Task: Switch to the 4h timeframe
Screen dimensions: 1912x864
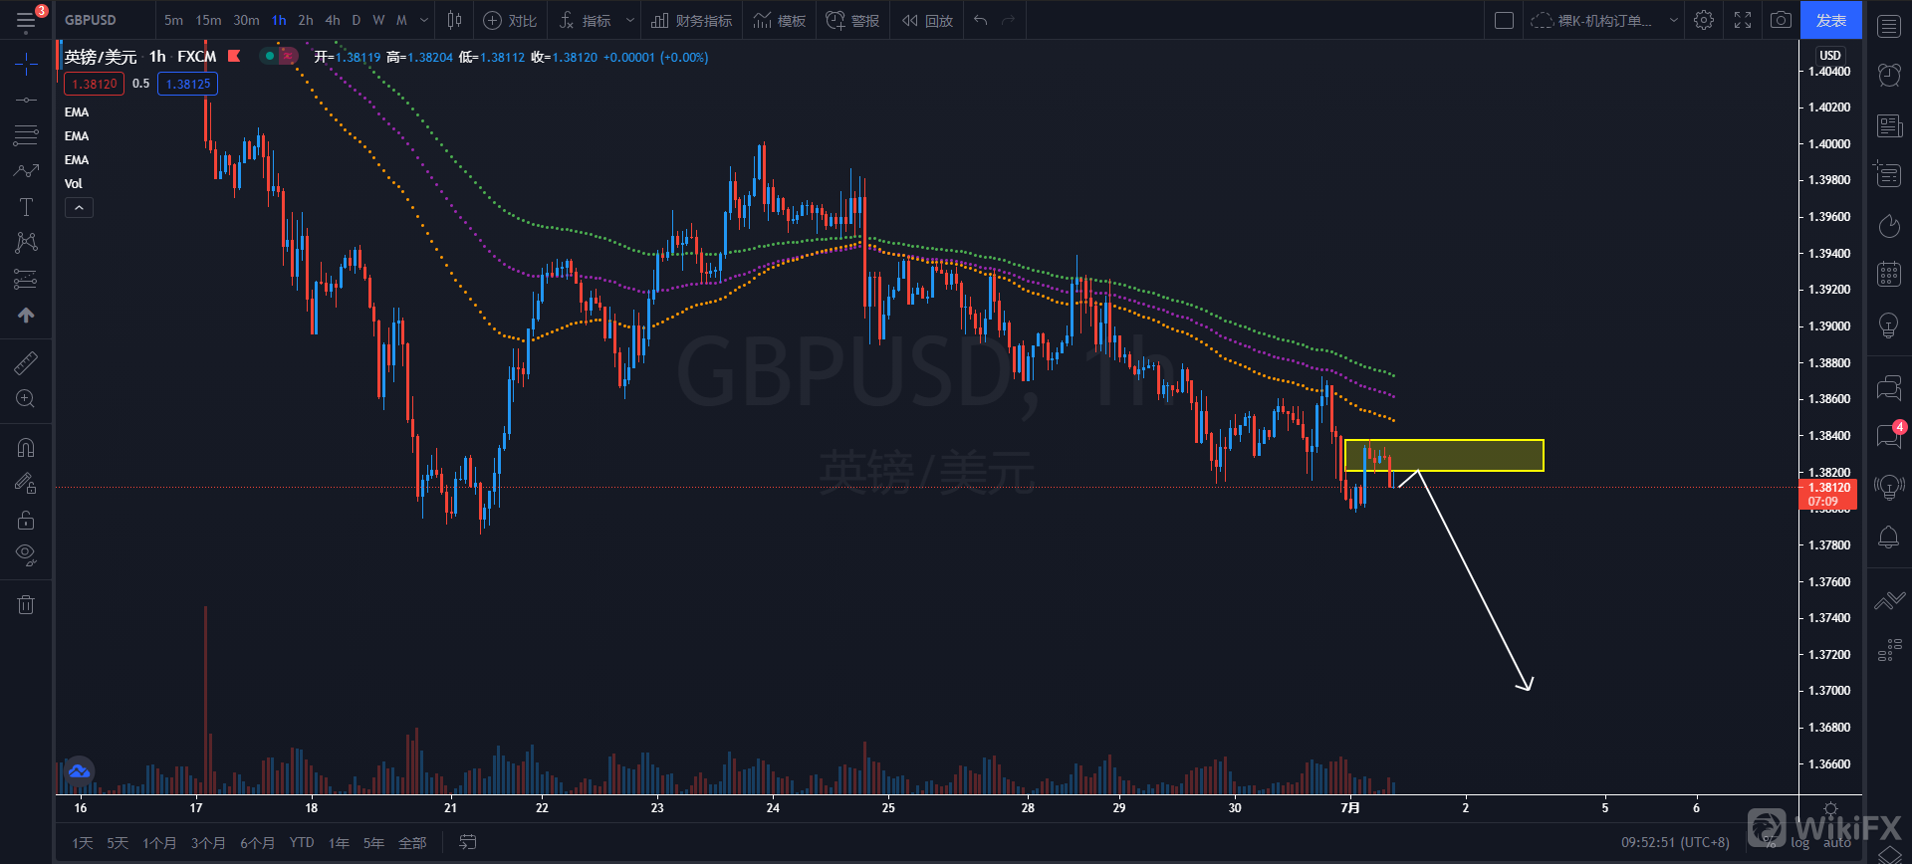Action: click(x=333, y=20)
